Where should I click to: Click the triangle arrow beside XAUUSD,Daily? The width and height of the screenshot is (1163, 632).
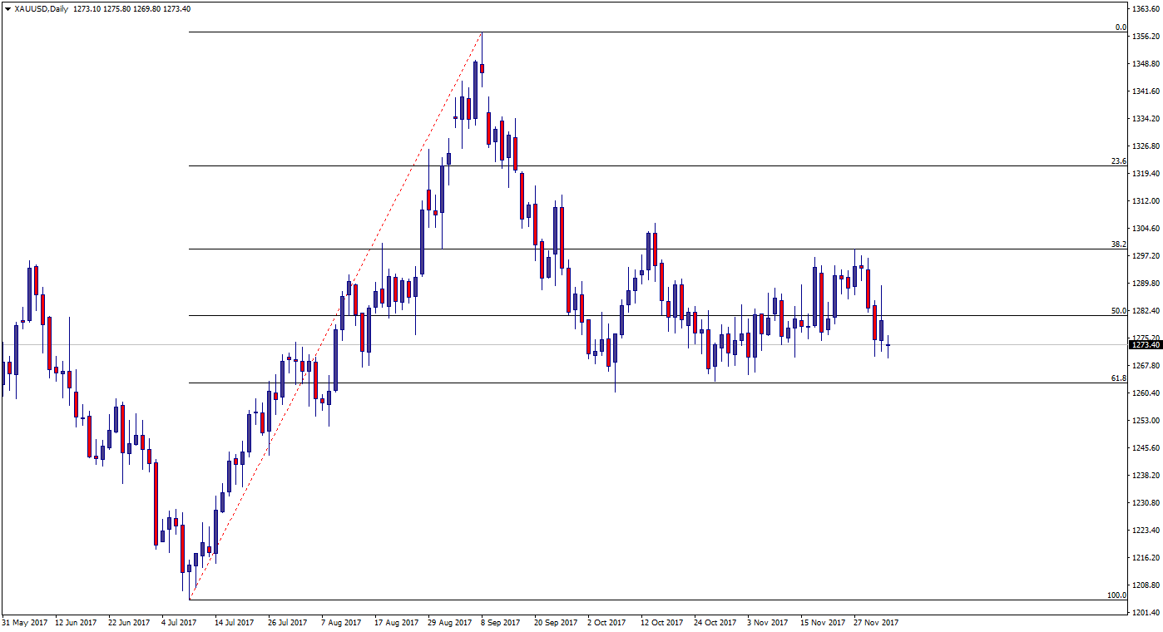tap(7, 9)
